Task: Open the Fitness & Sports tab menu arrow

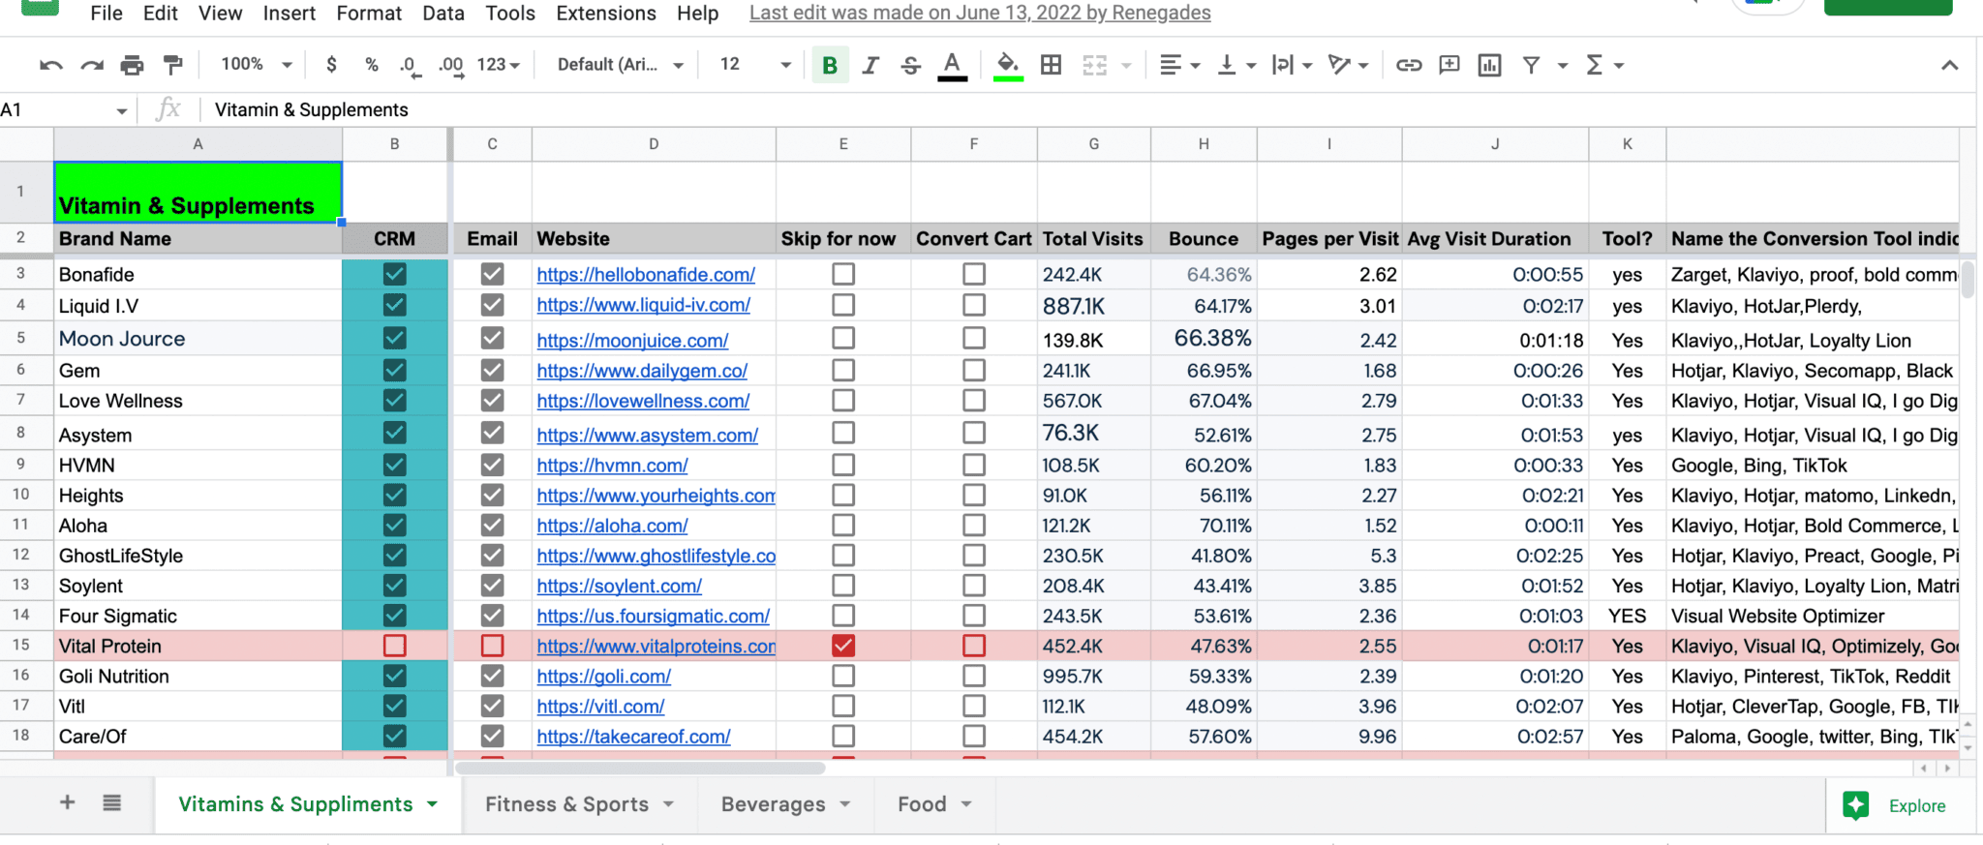Action: click(x=668, y=804)
